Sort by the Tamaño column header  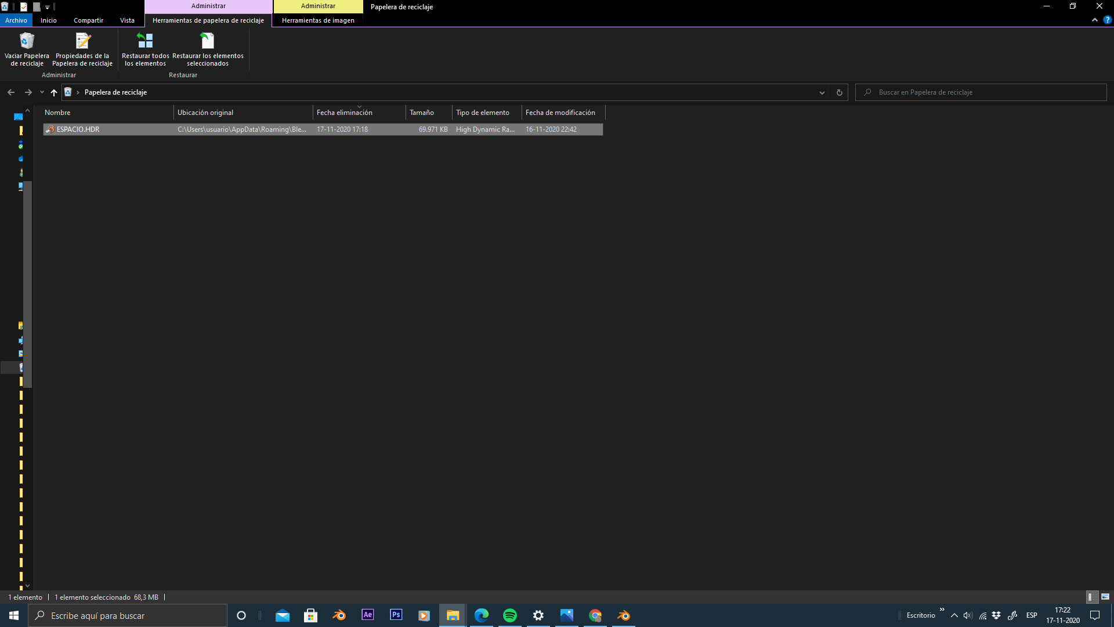(x=422, y=113)
